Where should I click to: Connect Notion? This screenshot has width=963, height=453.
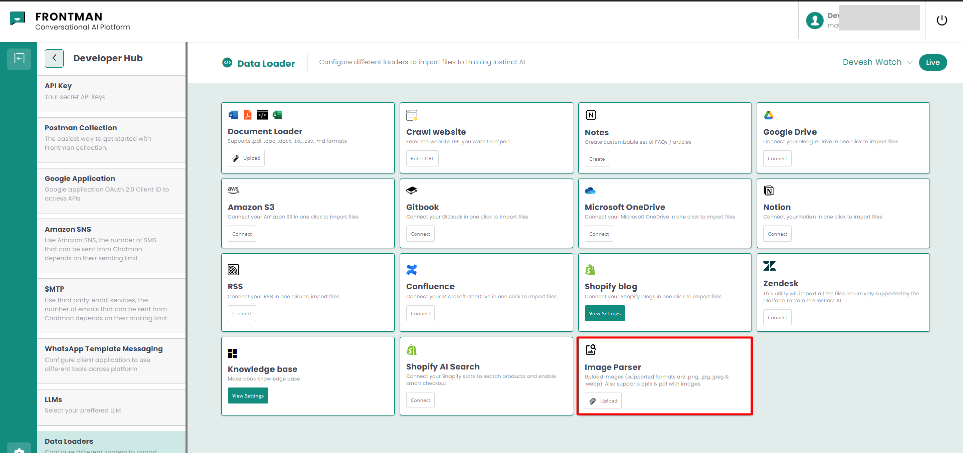point(777,234)
